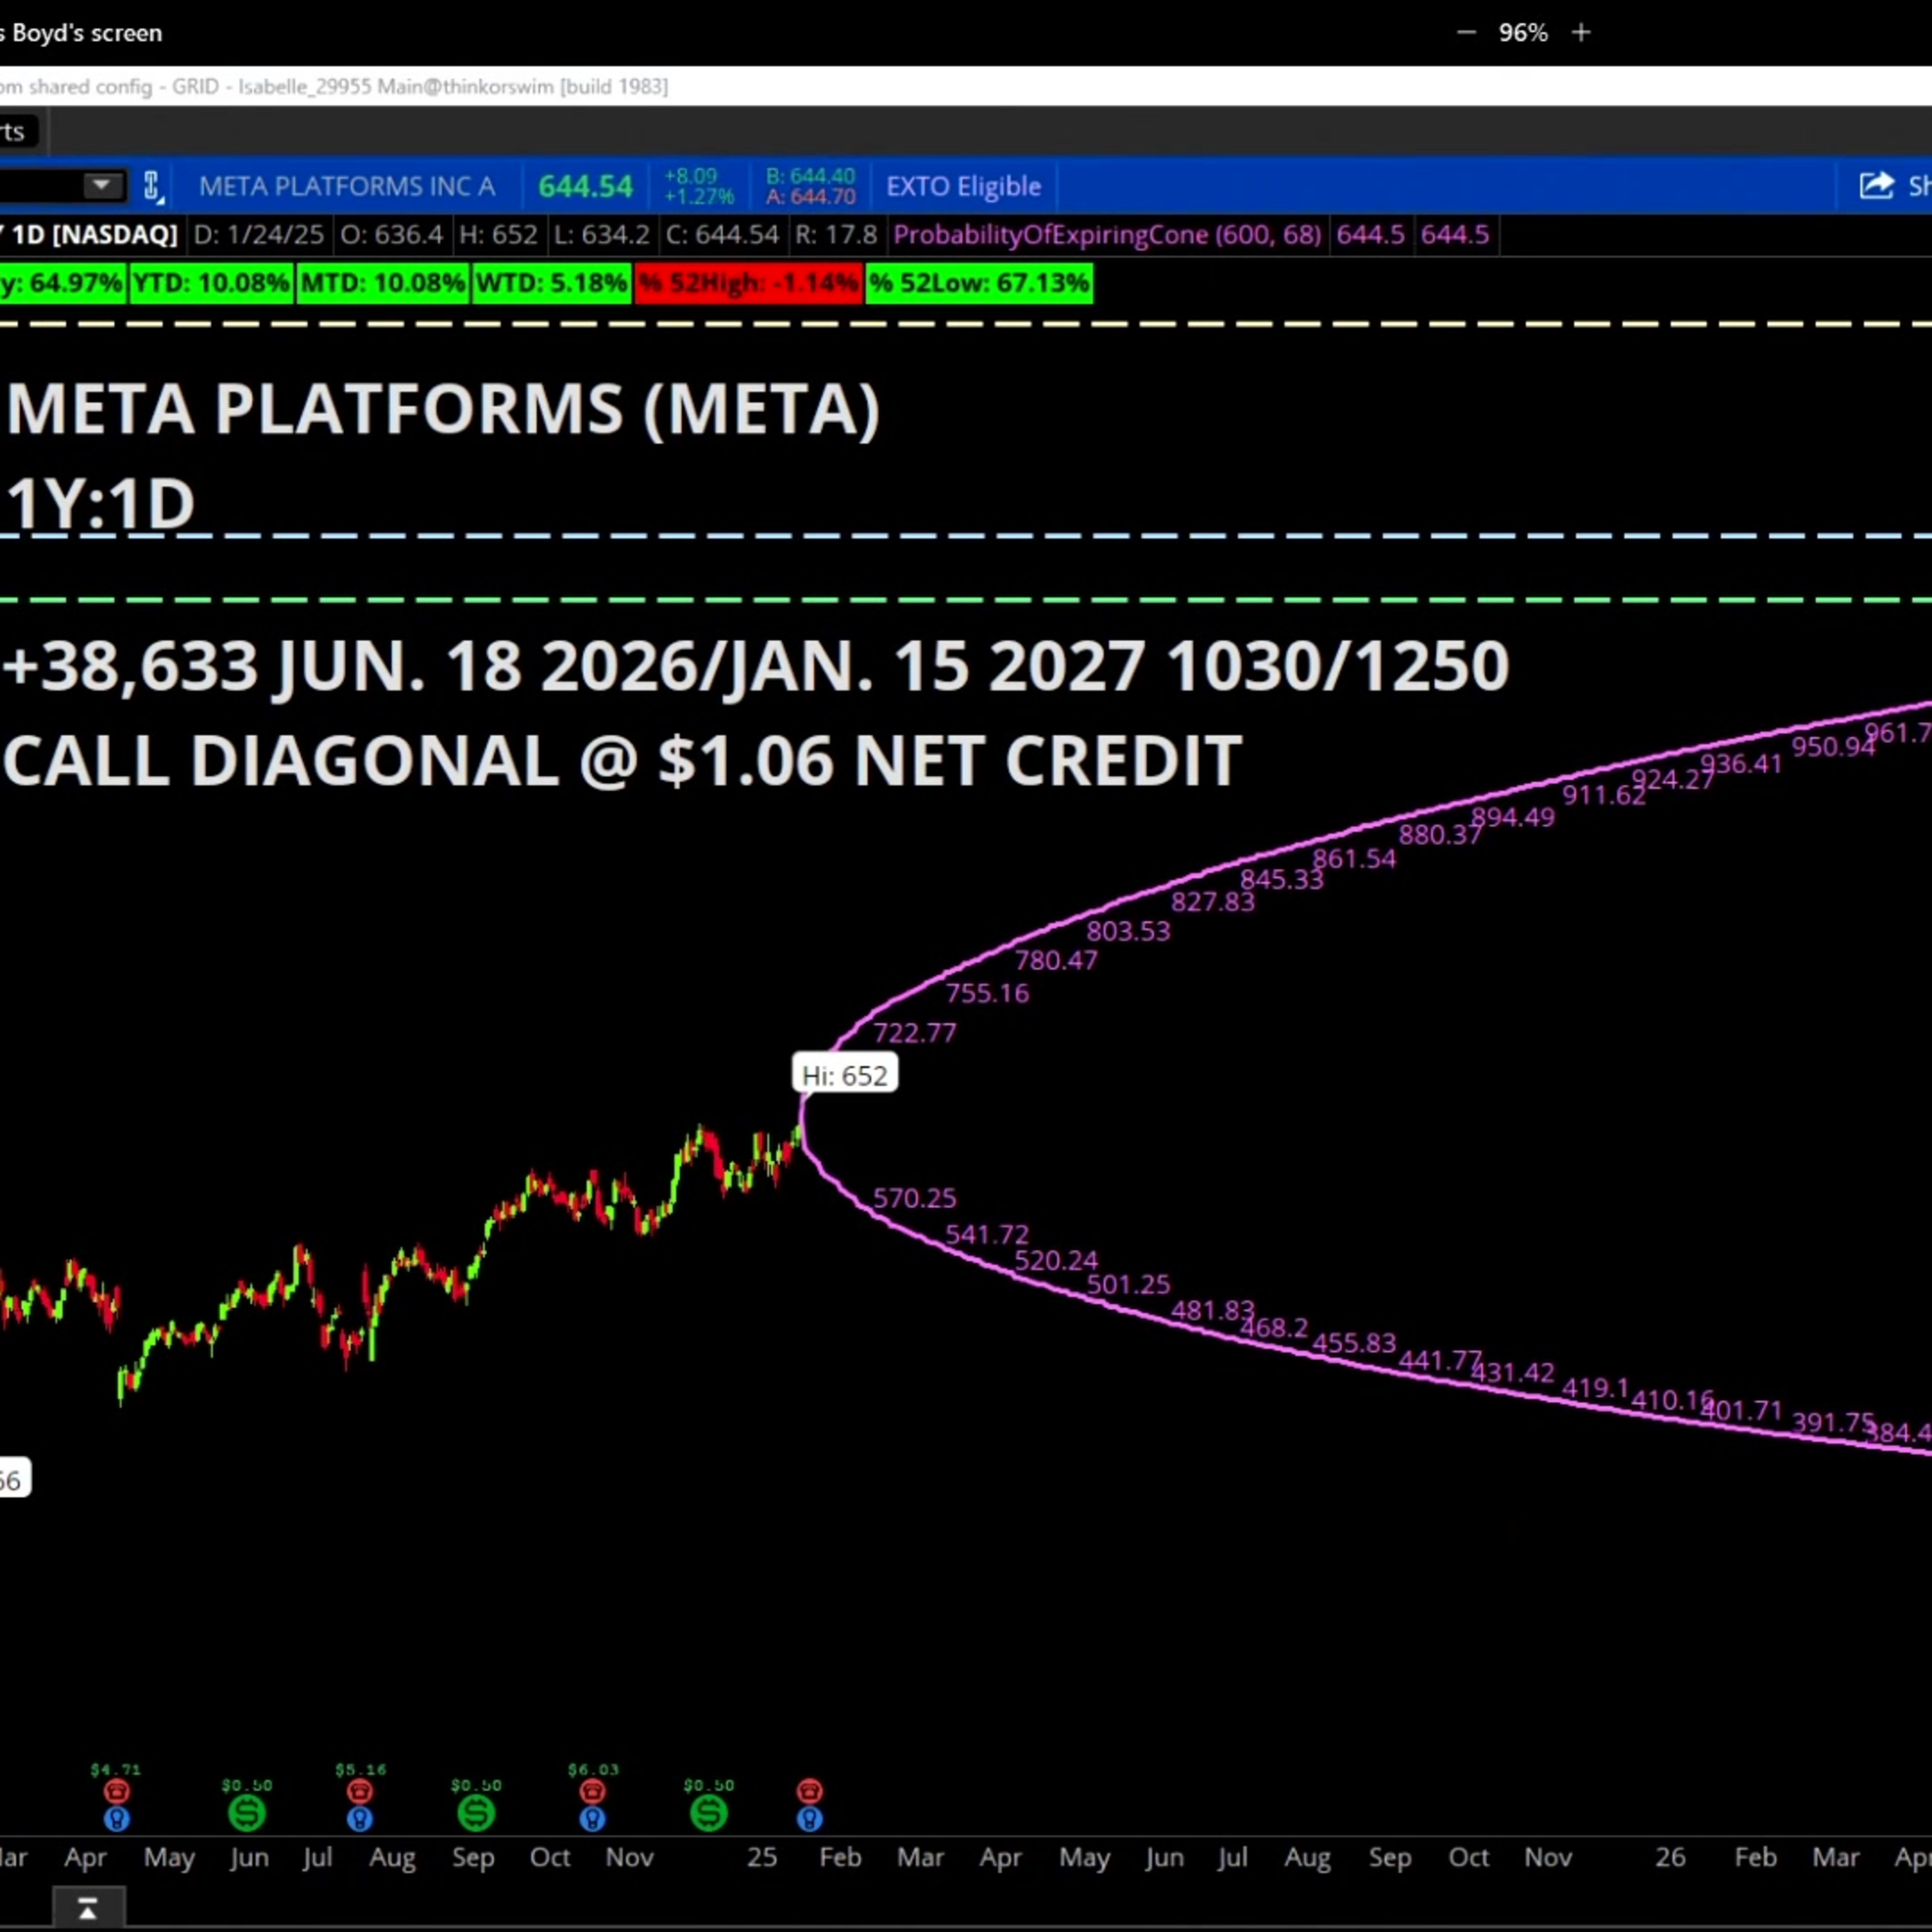Click the red % 52High: -1.14% label
This screenshot has height=1932, width=1932.
pos(749,283)
